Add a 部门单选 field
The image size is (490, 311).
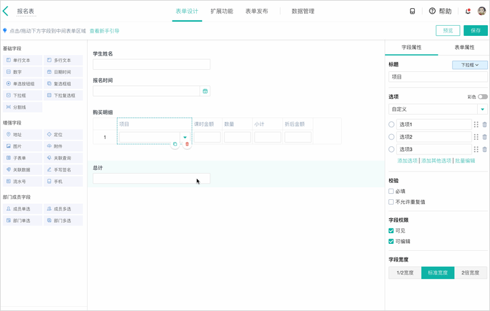click(22, 220)
